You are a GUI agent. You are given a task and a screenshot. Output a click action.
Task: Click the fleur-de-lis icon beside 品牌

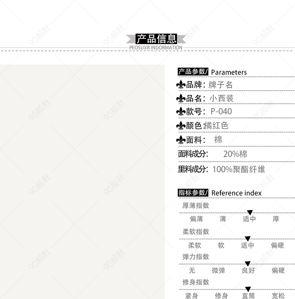pyautogui.click(x=181, y=85)
